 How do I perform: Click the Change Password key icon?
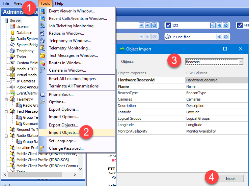[43, 148]
